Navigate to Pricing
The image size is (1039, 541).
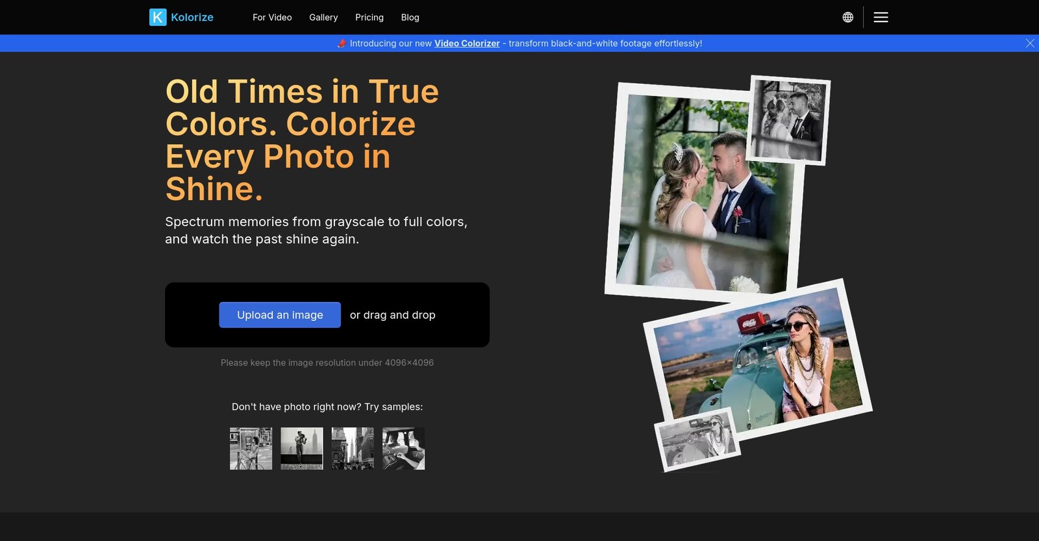click(x=369, y=18)
